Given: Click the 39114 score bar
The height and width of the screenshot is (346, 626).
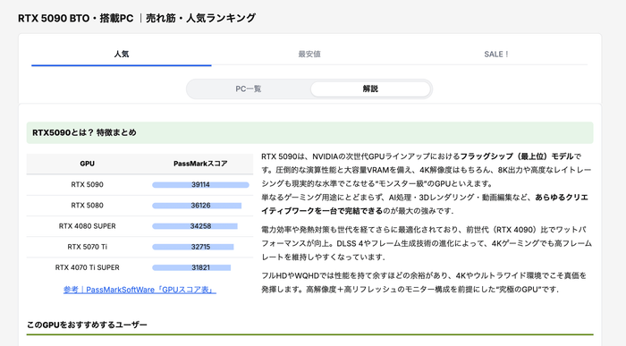Looking at the screenshot, I should tap(200, 185).
